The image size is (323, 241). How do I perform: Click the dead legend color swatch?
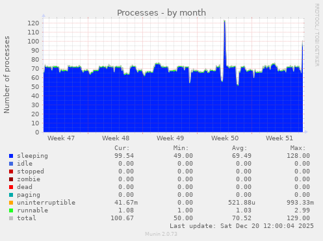coord(11,187)
